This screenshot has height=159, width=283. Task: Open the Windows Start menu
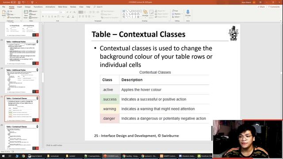tap(3, 156)
